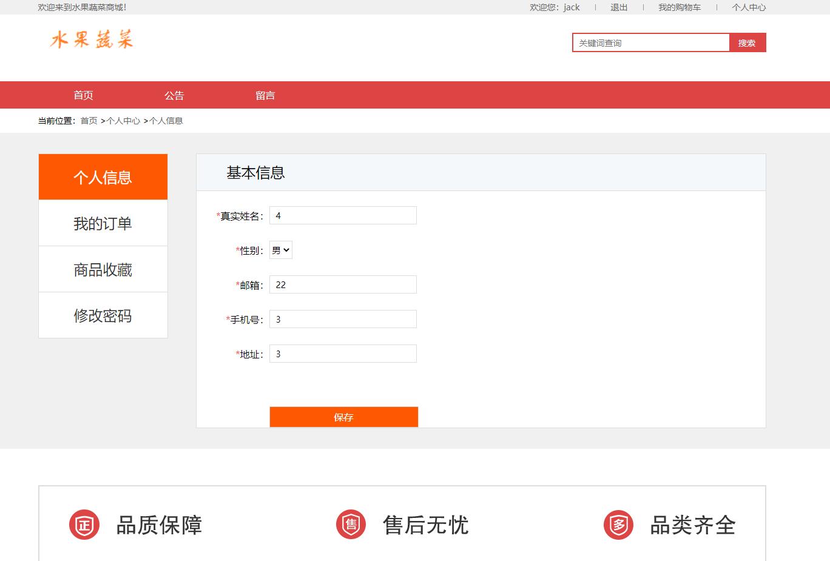Click the orange 保存 button

[x=344, y=417]
